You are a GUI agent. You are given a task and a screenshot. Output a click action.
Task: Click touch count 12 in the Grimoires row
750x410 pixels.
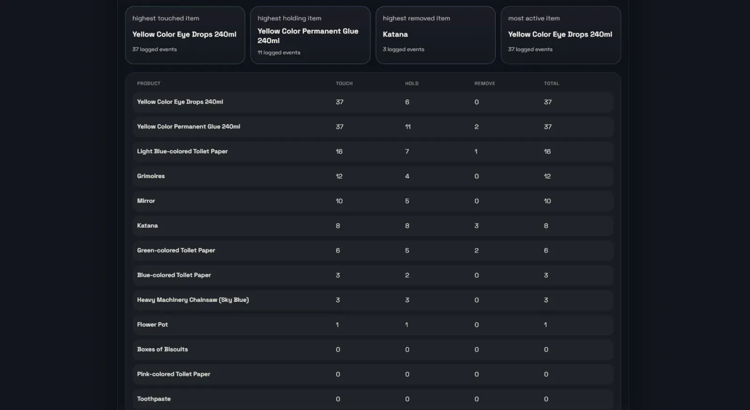[339, 177]
